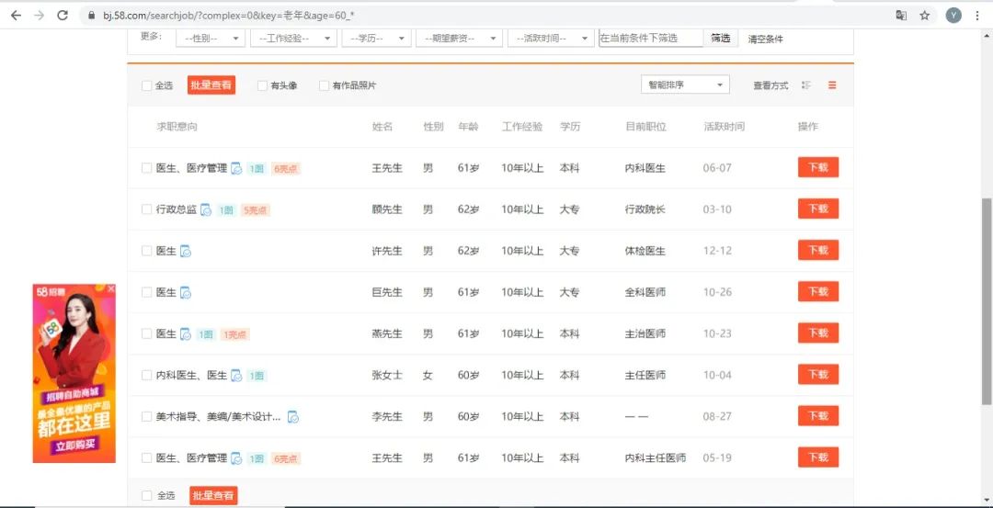
Task: Select the 李先生 美术指导 row checkbox
Action: (146, 417)
